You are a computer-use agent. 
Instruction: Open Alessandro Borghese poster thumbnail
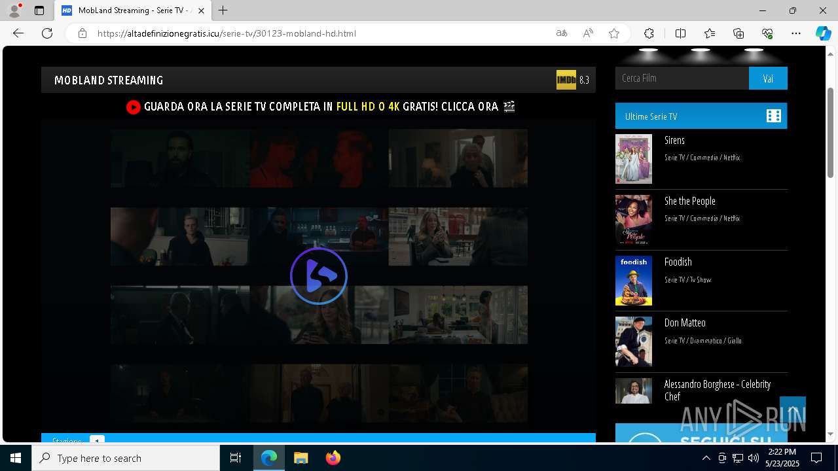click(x=634, y=391)
